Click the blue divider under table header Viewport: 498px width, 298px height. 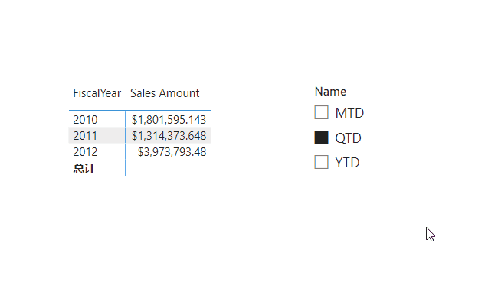tap(139, 110)
